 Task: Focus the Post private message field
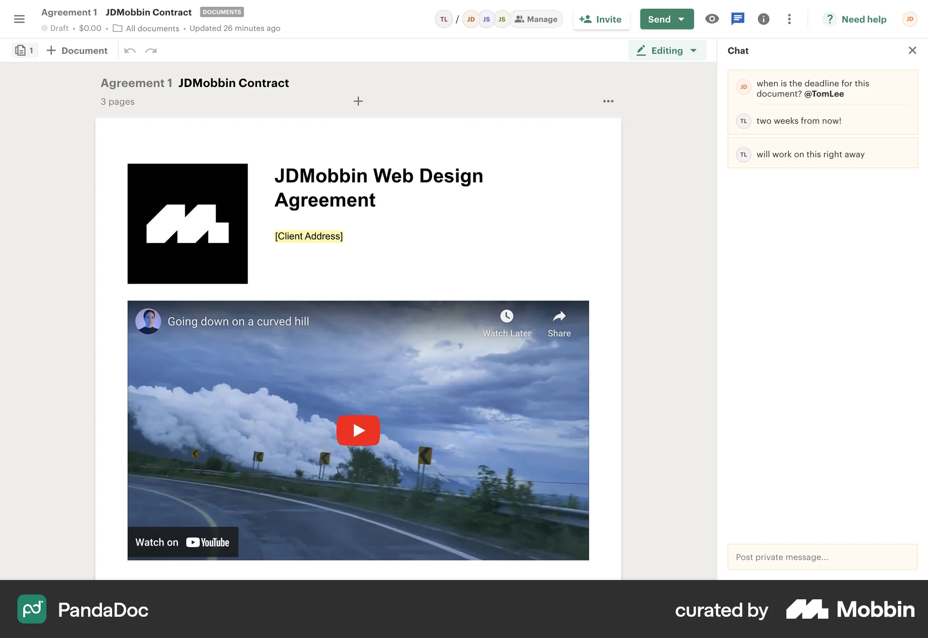click(822, 557)
